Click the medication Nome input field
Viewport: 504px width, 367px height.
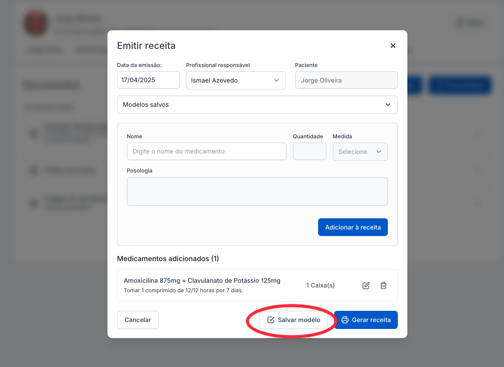[206, 152]
